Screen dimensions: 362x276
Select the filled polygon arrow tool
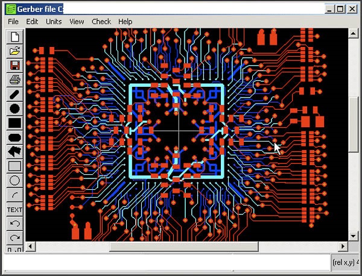(14, 152)
